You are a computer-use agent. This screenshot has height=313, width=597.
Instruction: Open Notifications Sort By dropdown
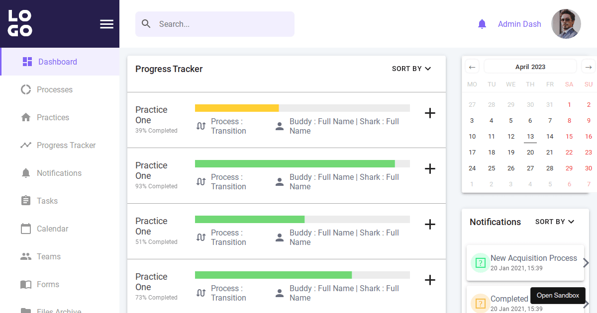[554, 222]
